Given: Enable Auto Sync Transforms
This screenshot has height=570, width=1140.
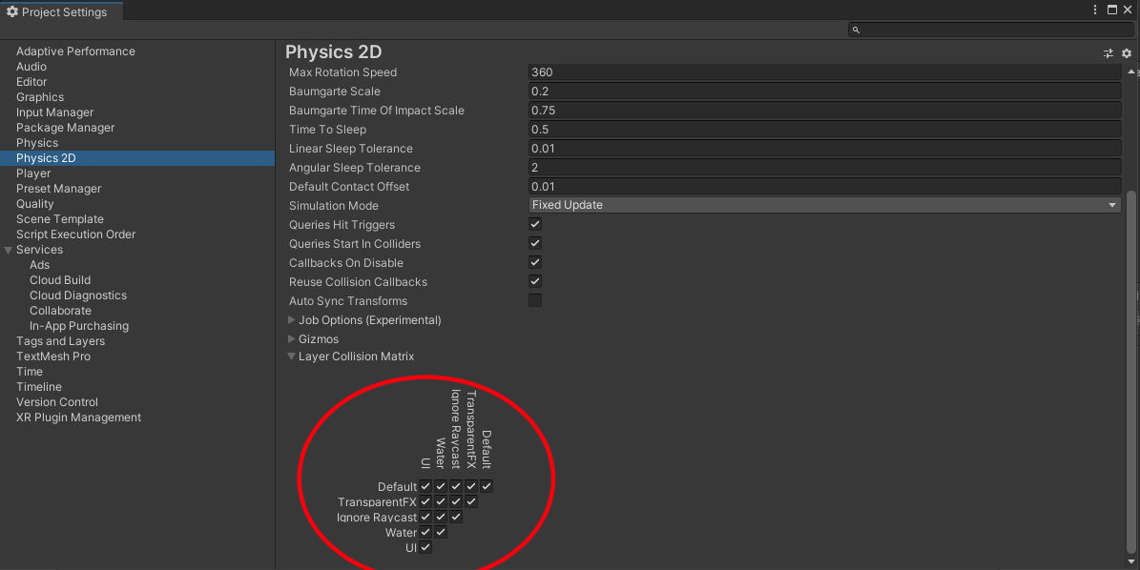Looking at the screenshot, I should [535, 300].
